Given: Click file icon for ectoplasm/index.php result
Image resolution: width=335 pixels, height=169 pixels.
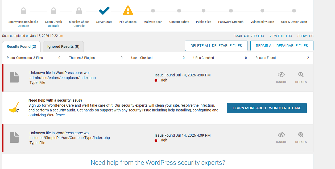Looking at the screenshot, I should coord(14,77).
